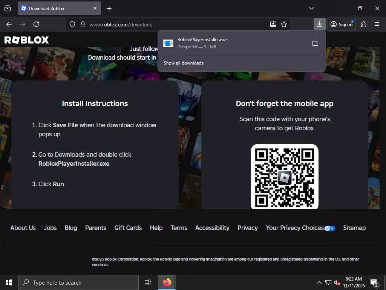Open Jobs footer link

50,228
